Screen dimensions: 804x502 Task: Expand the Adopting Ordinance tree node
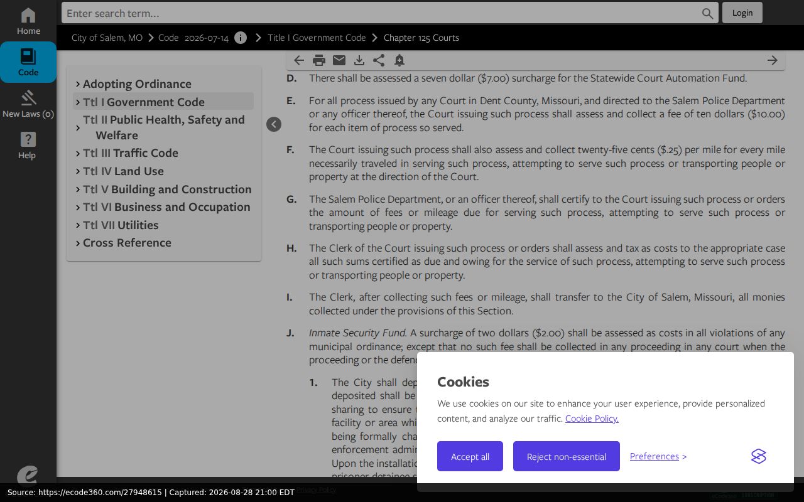tap(78, 84)
